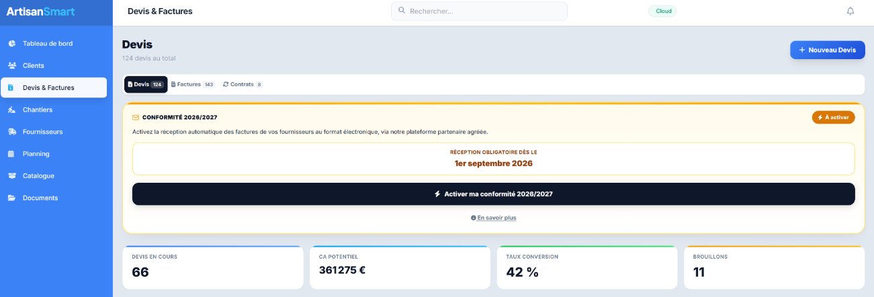Click the info icon next to En savoir plus
The image size is (874, 297).
[474, 218]
